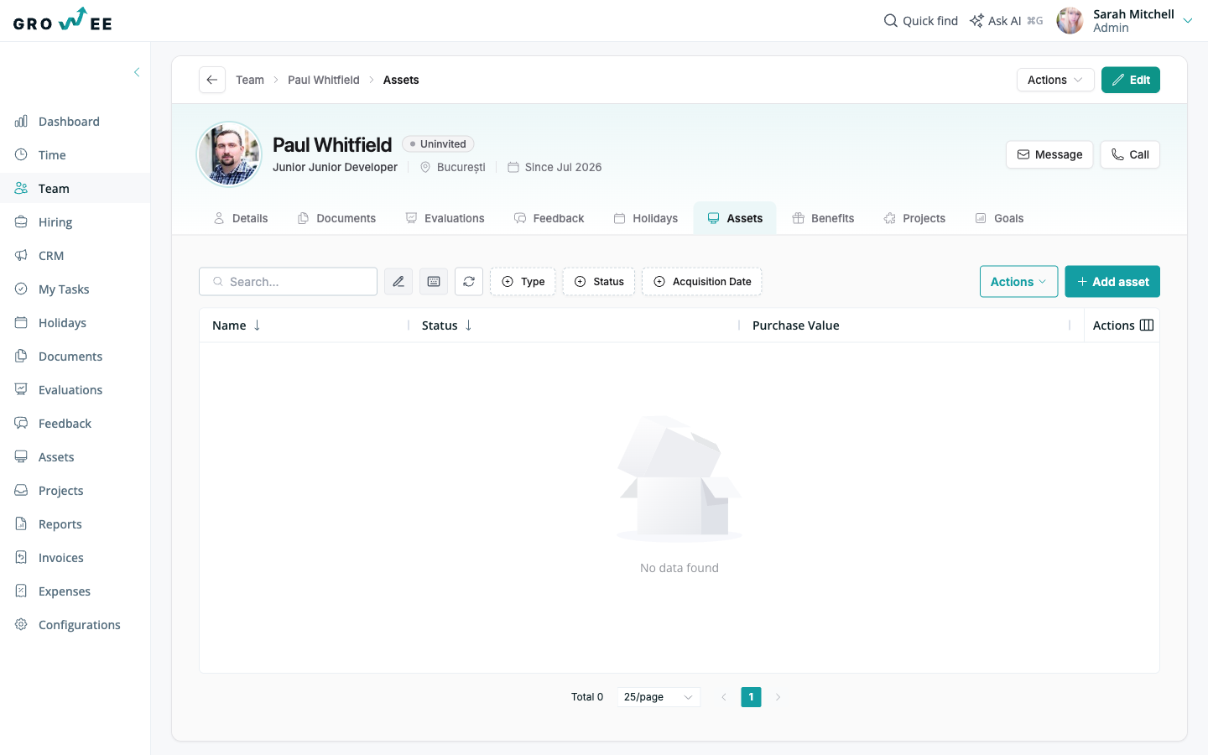Go to next page arrow

[x=778, y=697]
